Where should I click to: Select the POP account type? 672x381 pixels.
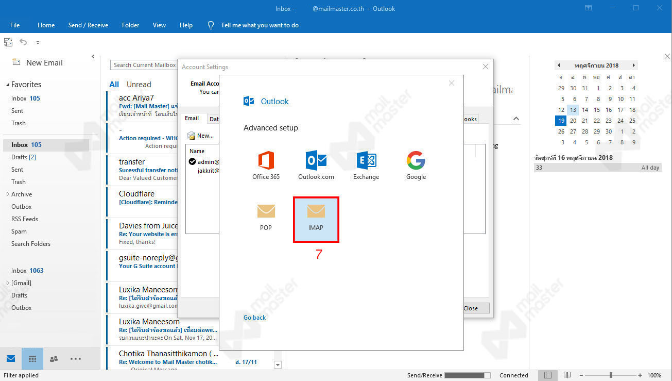point(266,217)
